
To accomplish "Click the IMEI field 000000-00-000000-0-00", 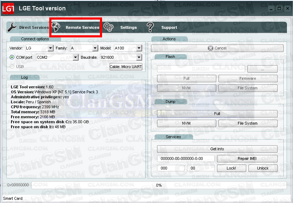I will point(186,158).
